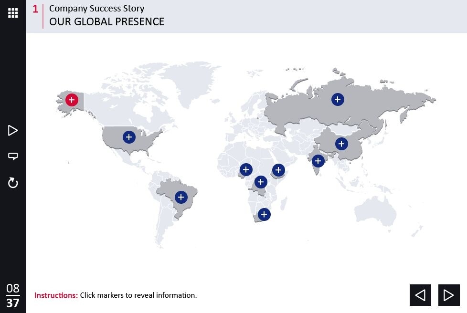Go back using the left arrow button

pos(420,295)
